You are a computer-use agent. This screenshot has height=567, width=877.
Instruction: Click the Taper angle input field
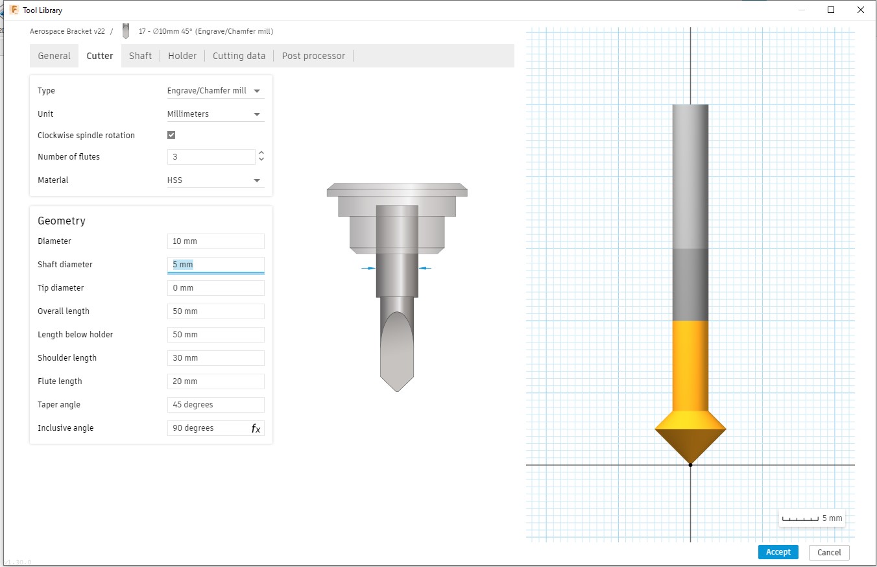215,405
